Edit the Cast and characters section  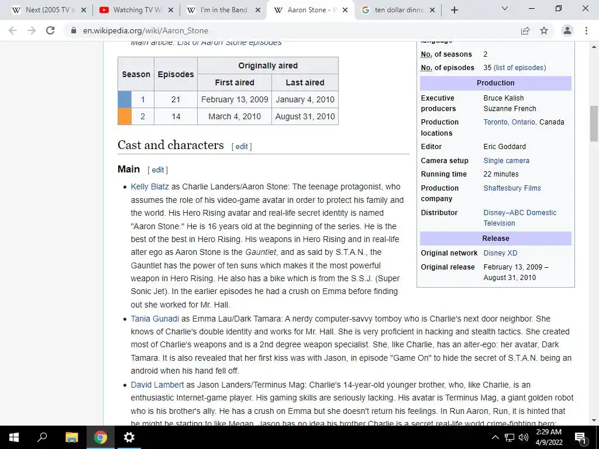pos(242,146)
